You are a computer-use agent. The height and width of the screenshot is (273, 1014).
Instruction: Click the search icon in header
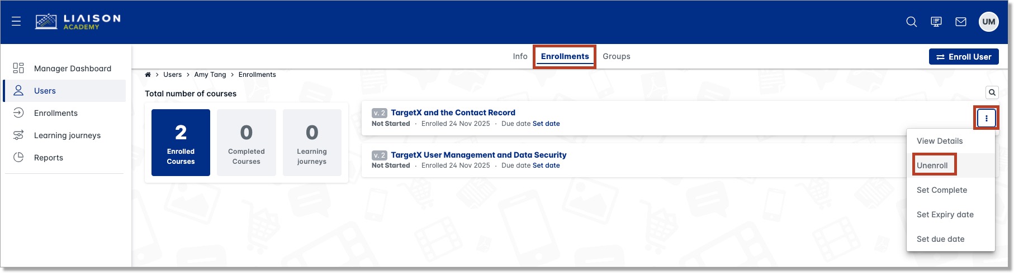(x=912, y=22)
